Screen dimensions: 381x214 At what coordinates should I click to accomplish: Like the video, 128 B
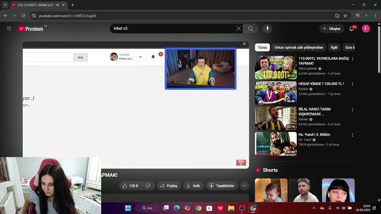(x=130, y=186)
